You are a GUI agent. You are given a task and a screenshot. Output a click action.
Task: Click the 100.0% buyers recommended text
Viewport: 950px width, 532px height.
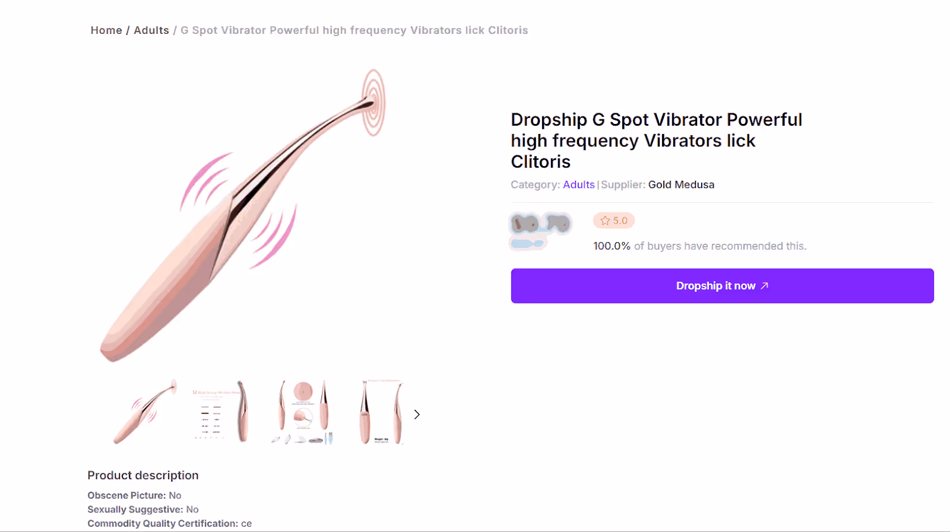[x=699, y=246]
